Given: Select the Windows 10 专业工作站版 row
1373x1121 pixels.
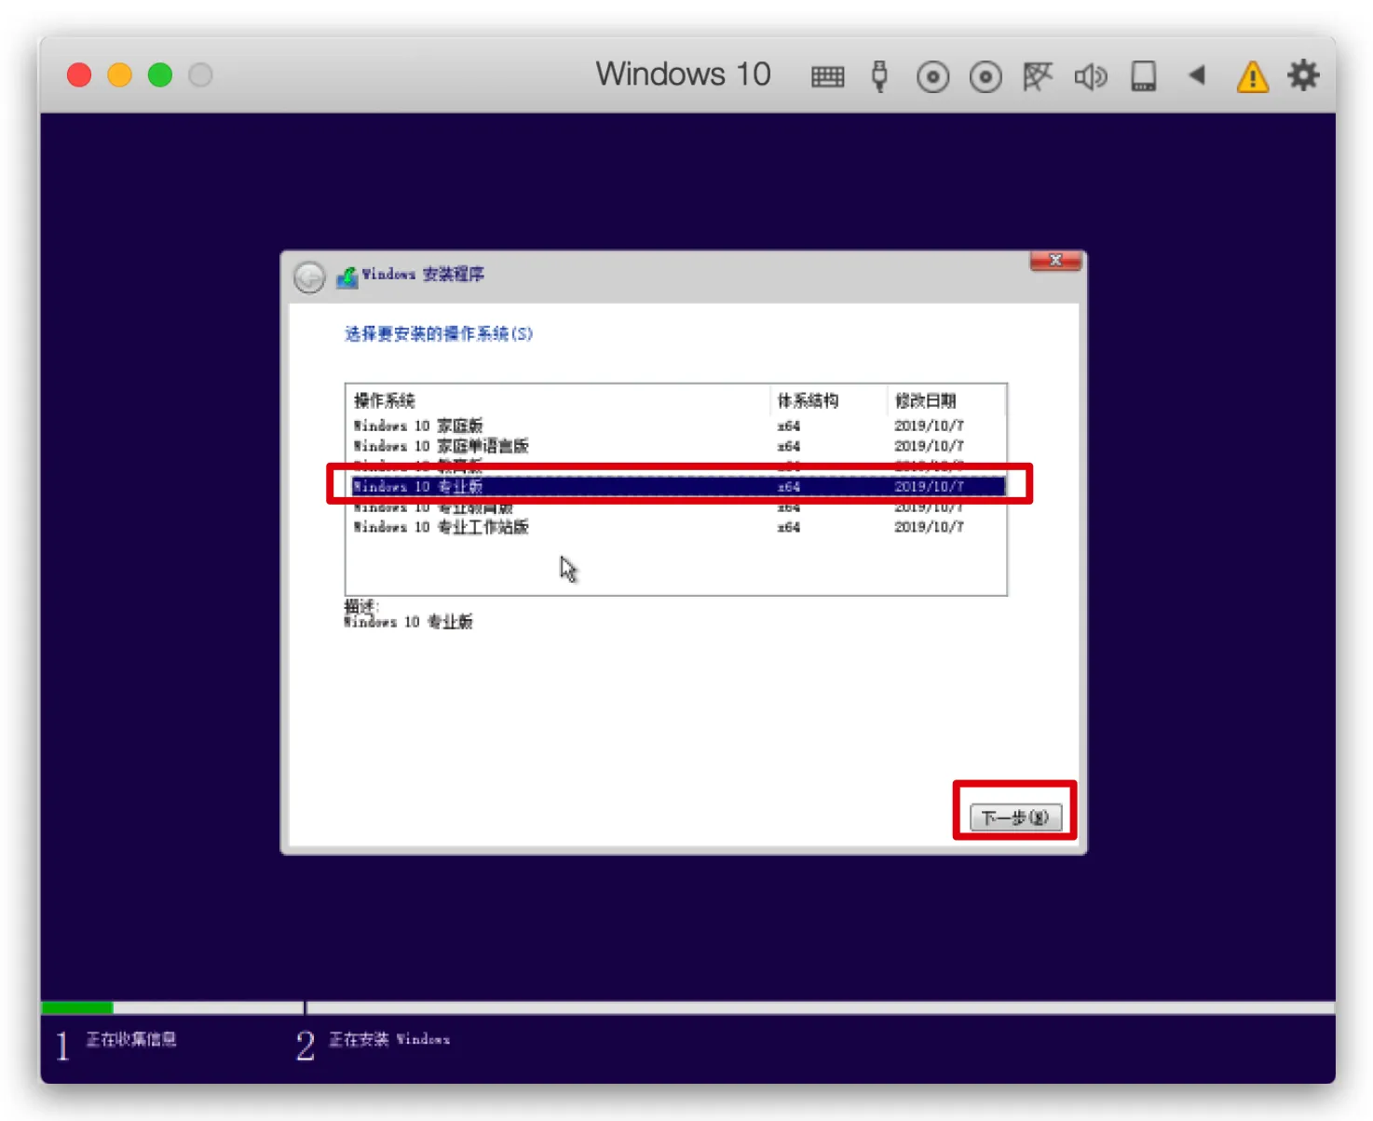Looking at the screenshot, I should click(675, 527).
